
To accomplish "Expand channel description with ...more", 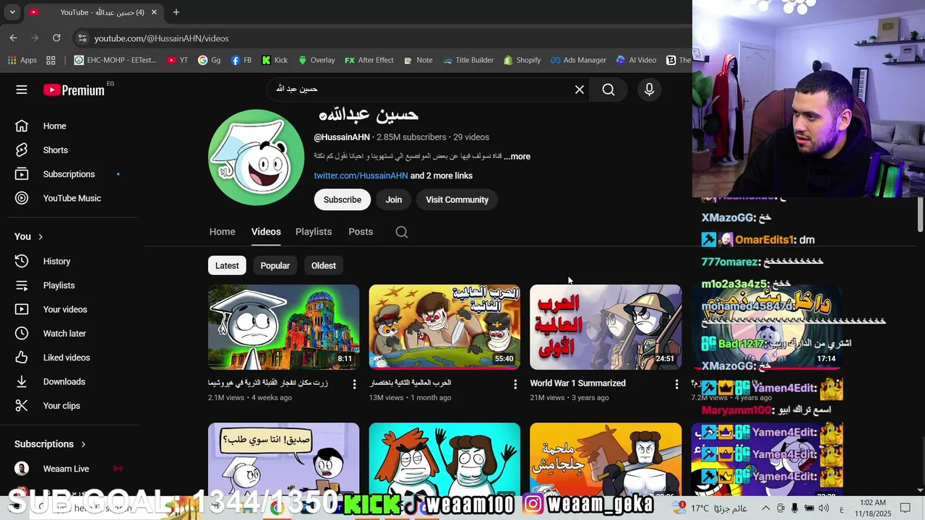I will coord(517,157).
